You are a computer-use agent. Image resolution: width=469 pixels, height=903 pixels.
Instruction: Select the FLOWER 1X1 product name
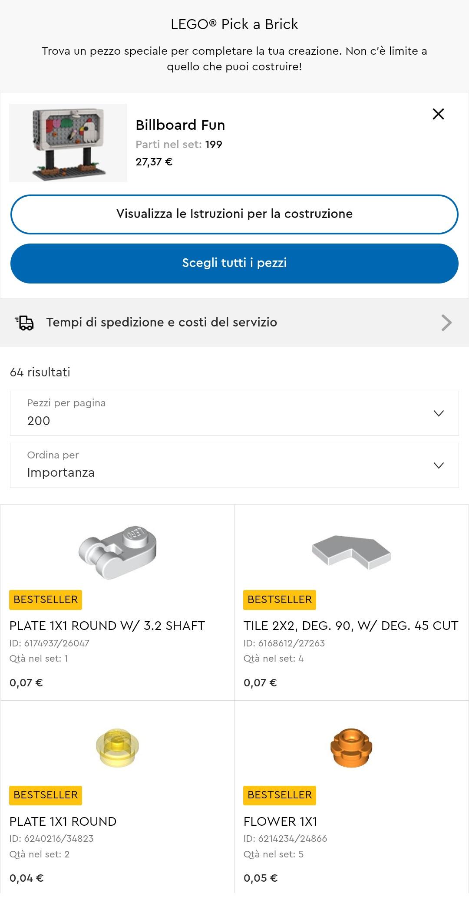coord(281,821)
